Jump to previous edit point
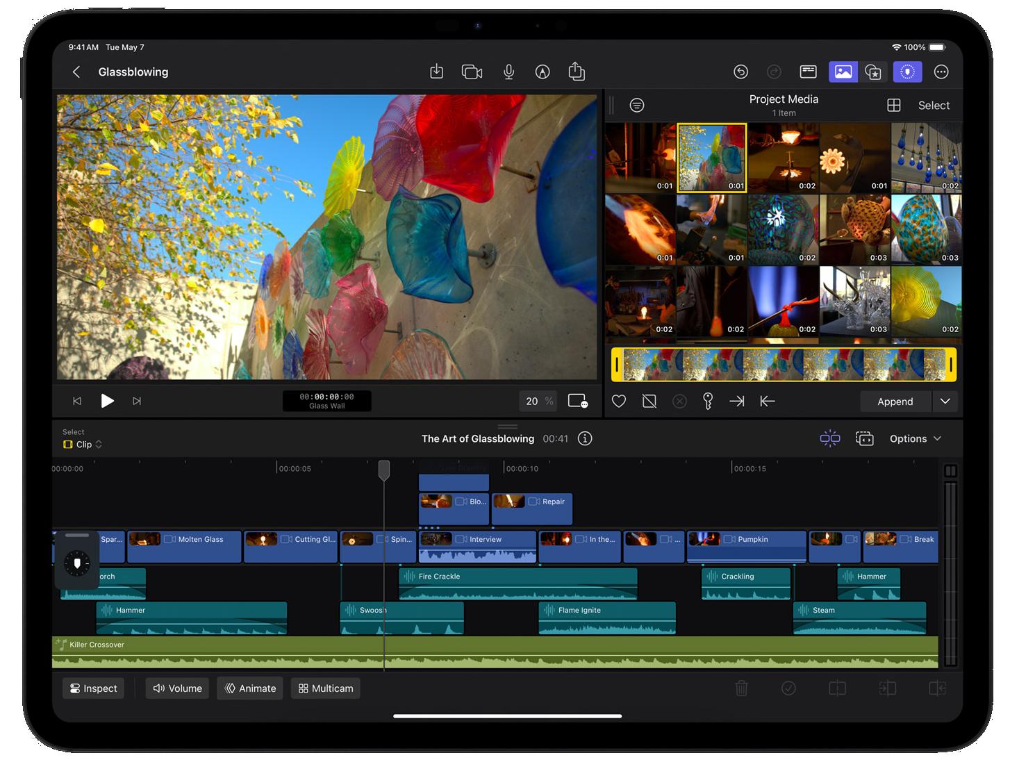 coord(77,401)
